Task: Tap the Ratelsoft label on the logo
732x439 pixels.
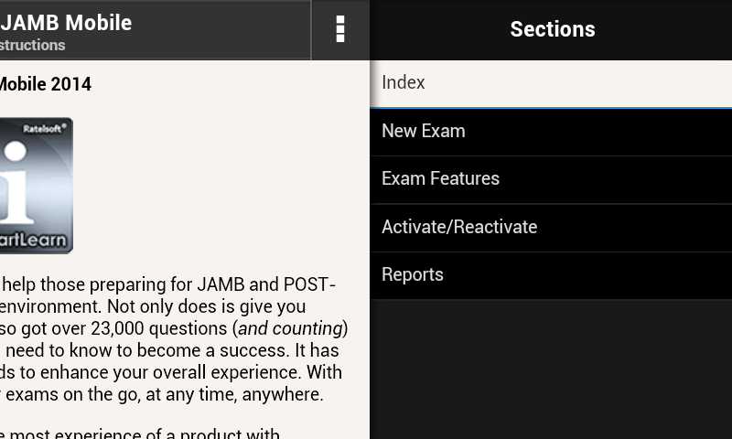Action: tap(45, 129)
